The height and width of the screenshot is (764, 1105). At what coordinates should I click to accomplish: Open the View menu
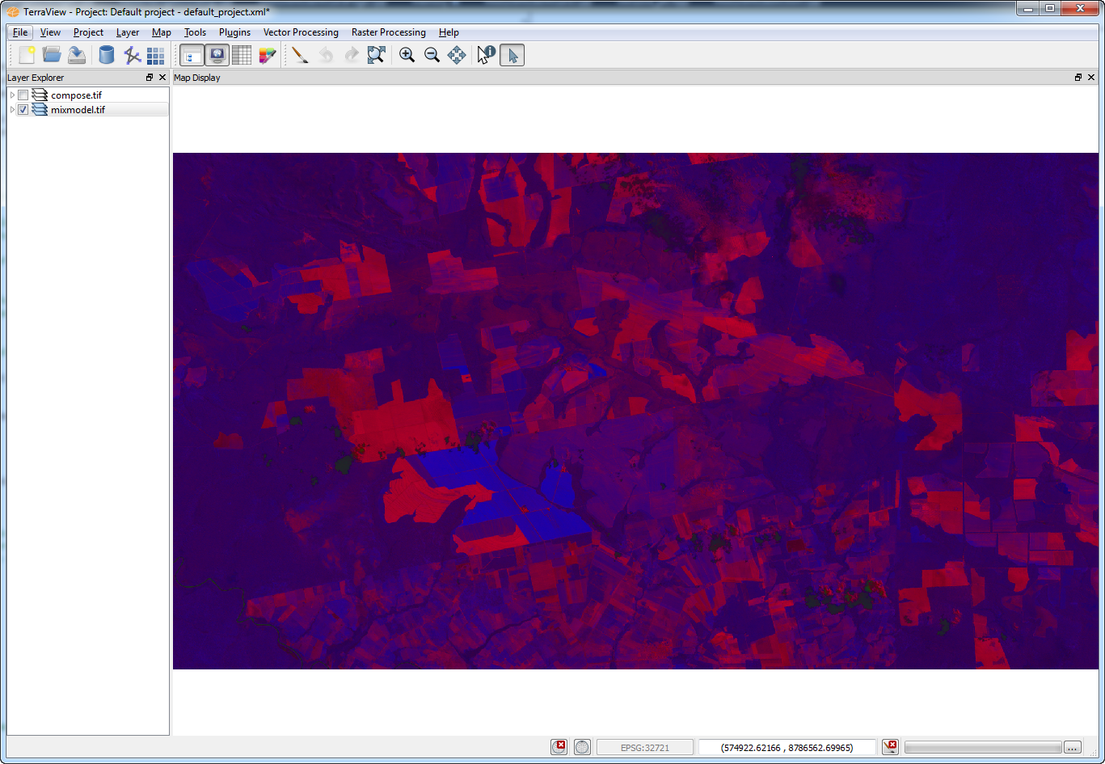[50, 32]
